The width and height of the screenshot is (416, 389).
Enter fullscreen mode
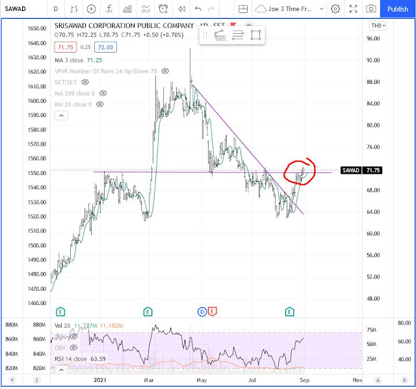tap(353, 8)
